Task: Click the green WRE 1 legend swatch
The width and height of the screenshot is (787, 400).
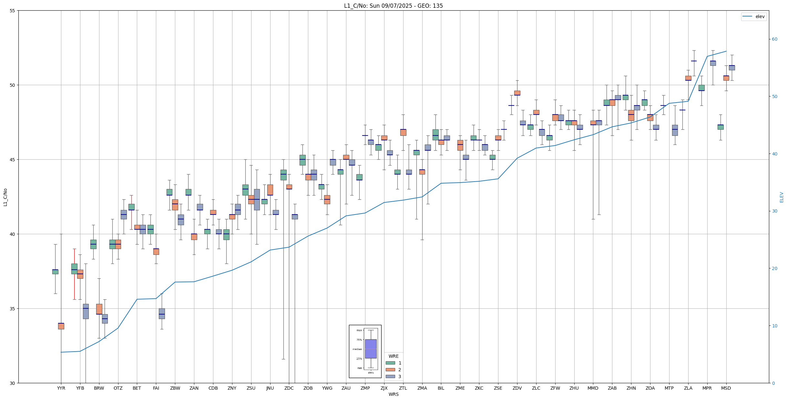Action: pyautogui.click(x=390, y=363)
